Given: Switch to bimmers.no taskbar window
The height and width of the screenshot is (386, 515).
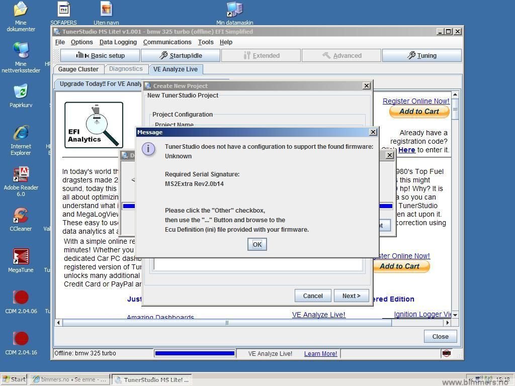Looking at the screenshot, I should tap(69, 379).
